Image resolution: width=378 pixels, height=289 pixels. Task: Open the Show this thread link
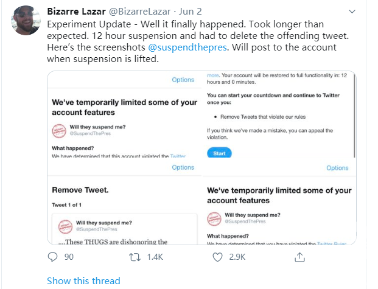pos(83,280)
